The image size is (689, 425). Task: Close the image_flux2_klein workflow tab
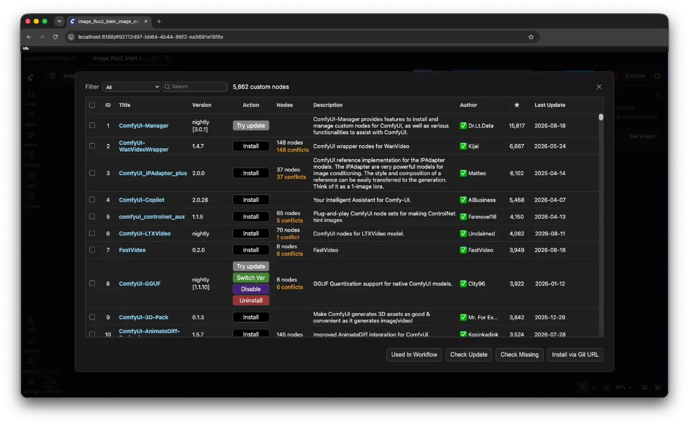click(154, 58)
